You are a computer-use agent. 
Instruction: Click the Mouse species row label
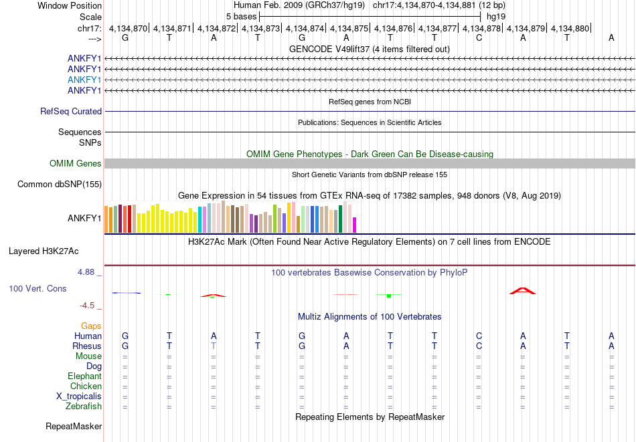pos(89,356)
